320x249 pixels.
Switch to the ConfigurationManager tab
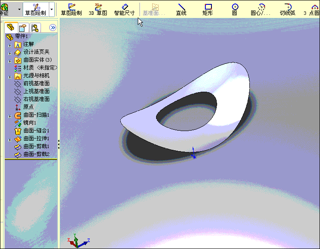tap(35, 28)
